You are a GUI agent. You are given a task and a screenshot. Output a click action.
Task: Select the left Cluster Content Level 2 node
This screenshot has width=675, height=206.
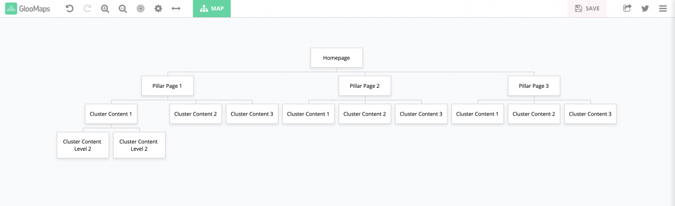[83, 145]
